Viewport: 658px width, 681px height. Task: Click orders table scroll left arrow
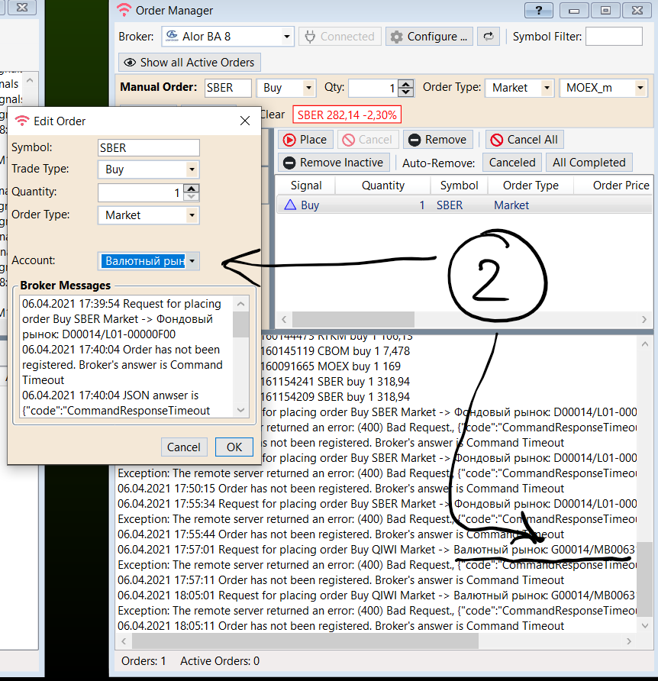(x=284, y=320)
